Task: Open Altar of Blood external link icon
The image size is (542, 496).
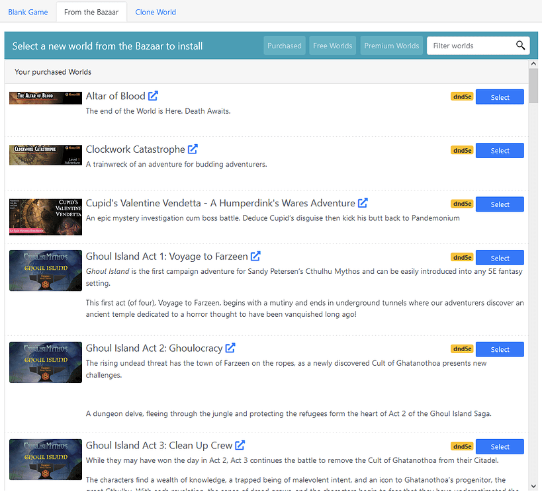Action: [x=153, y=96]
